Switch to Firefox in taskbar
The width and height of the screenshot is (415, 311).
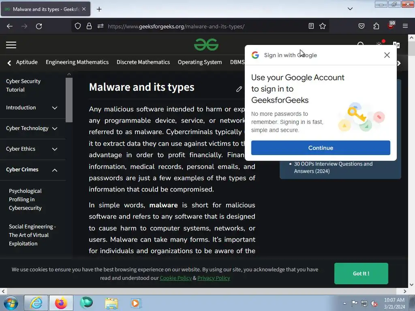[x=61, y=303]
